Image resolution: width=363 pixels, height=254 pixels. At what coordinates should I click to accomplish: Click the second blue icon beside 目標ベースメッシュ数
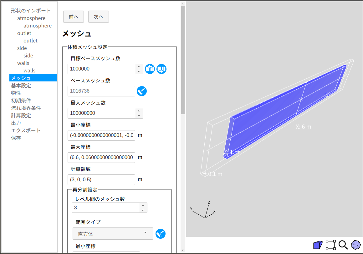point(161,69)
